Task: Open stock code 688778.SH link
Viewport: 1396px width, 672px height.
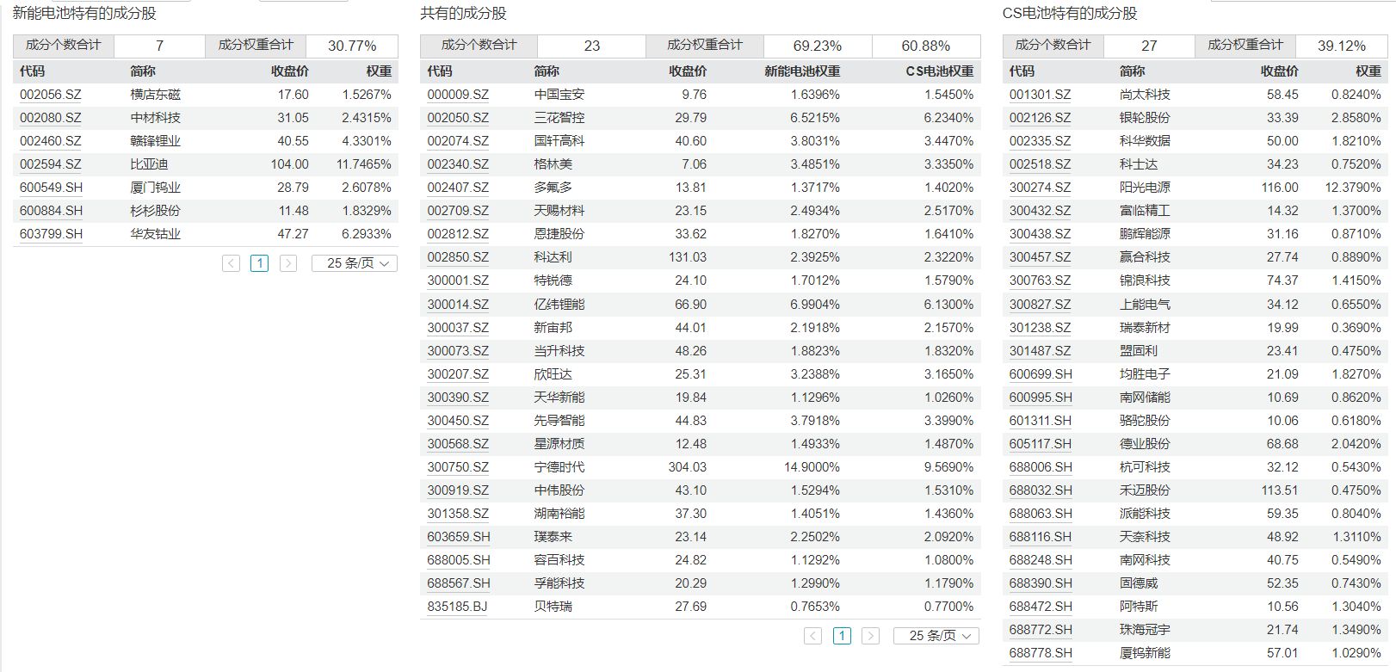Action: (x=1041, y=653)
